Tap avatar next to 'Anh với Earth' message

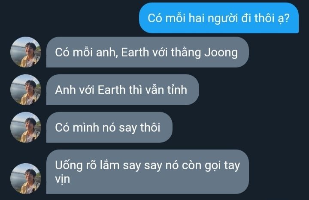tap(26, 90)
